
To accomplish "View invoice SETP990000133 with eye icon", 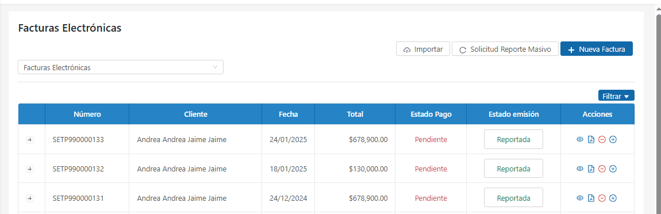I will (x=579, y=139).
